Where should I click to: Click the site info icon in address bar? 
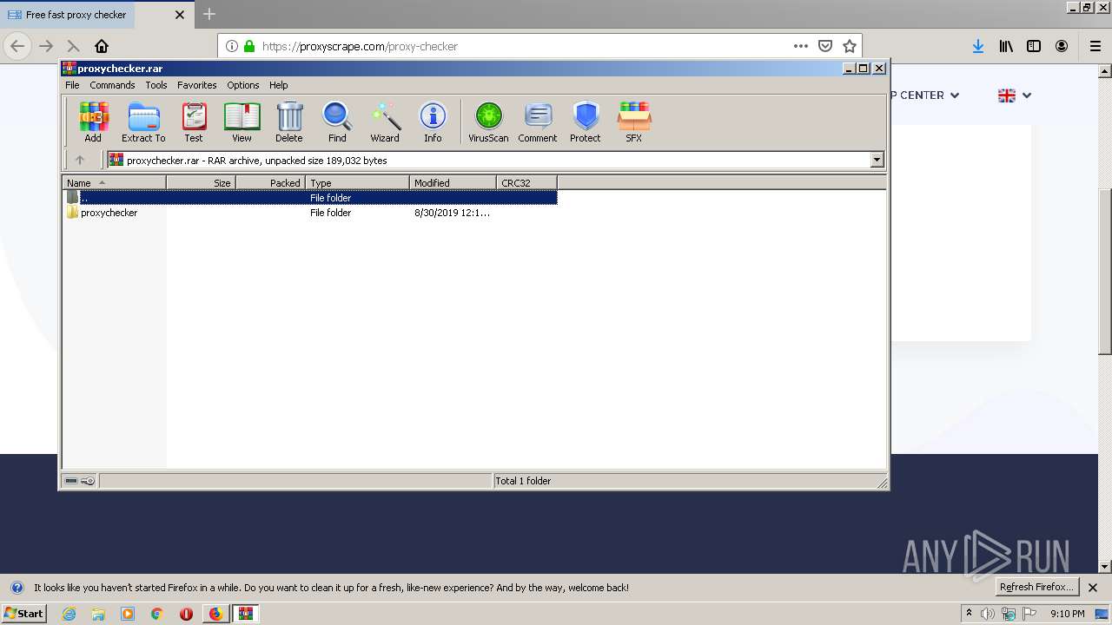point(231,46)
